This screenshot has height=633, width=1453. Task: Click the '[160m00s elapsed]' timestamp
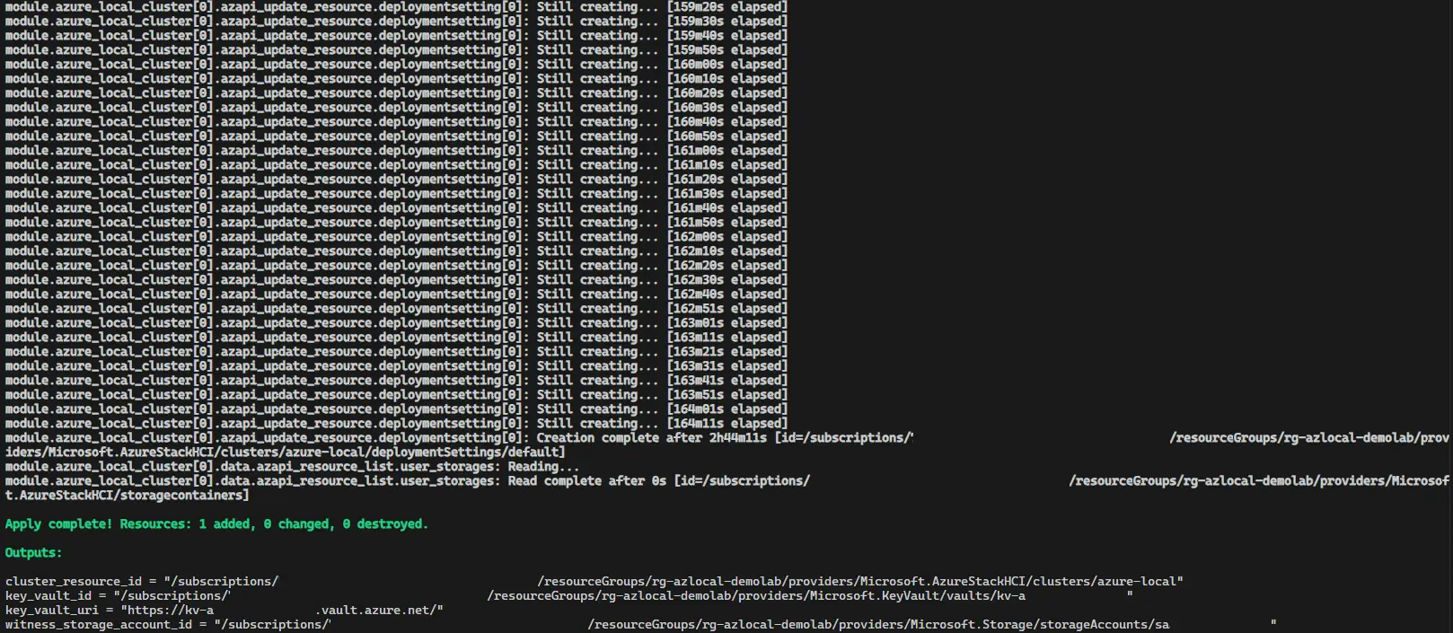pyautogui.click(x=726, y=64)
